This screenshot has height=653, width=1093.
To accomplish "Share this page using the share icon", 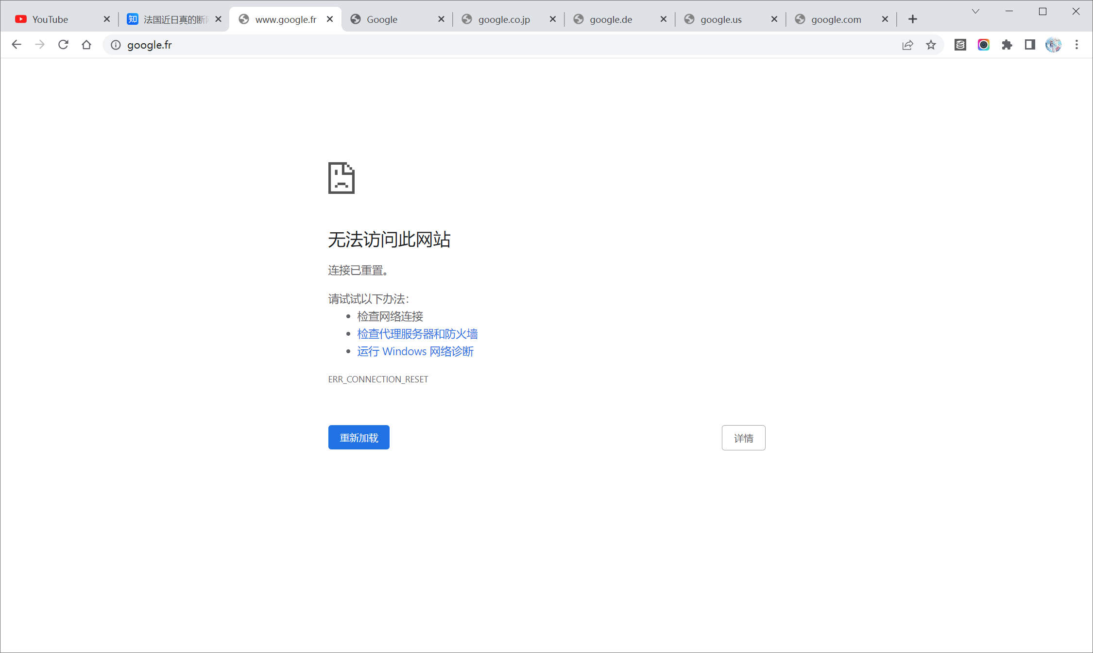I will (x=907, y=45).
